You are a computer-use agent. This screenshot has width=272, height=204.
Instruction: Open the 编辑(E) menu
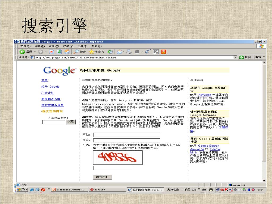click(x=40, y=46)
